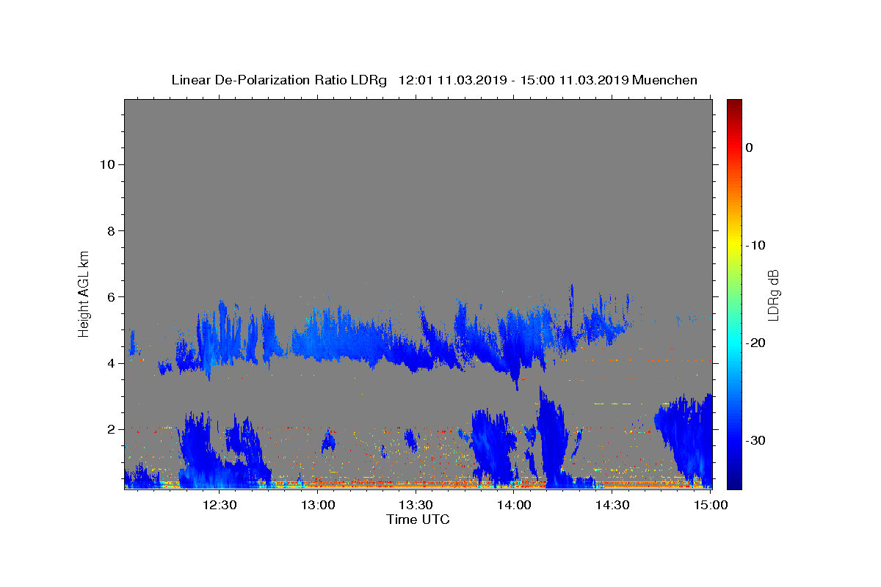Click the 12:30 time tick label
This screenshot has width=881, height=587.
(219, 505)
